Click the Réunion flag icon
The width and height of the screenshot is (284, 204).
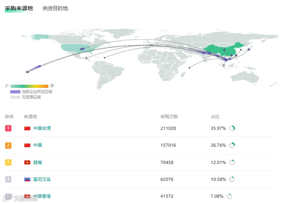(x=27, y=179)
